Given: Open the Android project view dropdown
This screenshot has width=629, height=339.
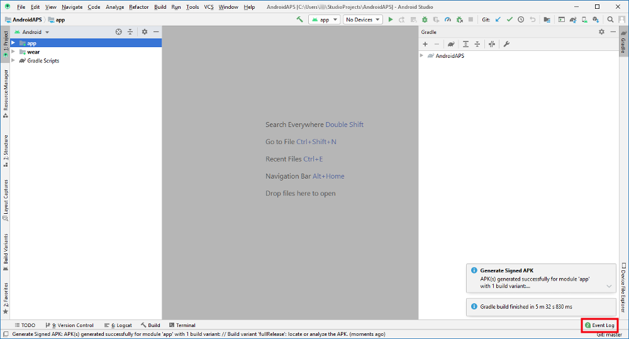Looking at the screenshot, I should pos(31,31).
